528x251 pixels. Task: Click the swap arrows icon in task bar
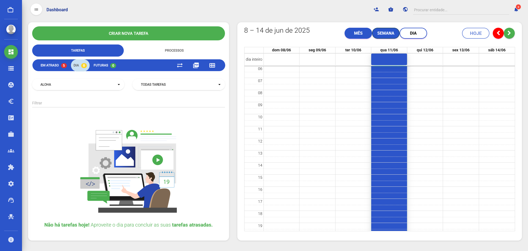[x=180, y=65]
